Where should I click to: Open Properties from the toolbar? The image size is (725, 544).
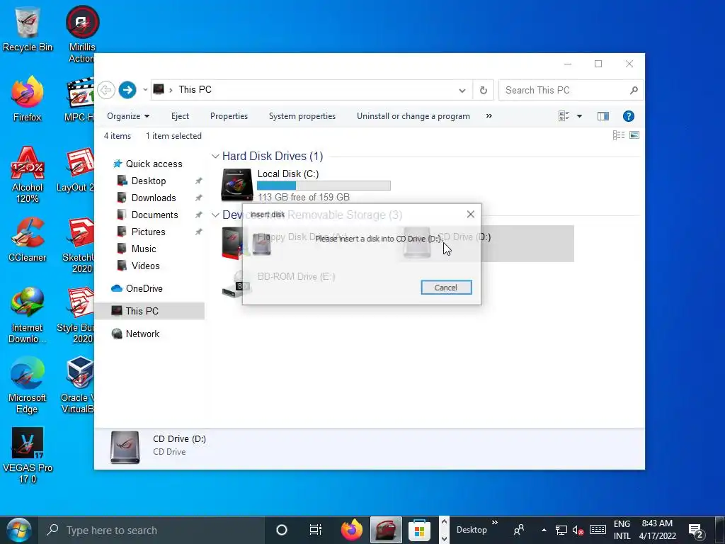click(x=229, y=116)
